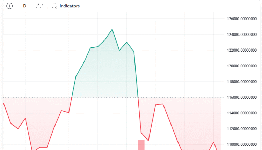The height and width of the screenshot is (150, 262).
Task: Open the baseline chart style selector
Action: (40, 6)
